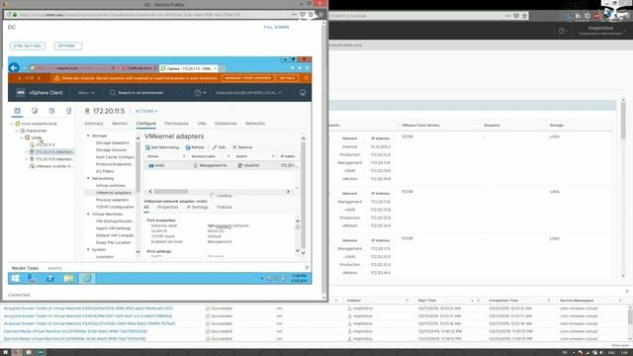
Task: Click the Refresh adapters toolbar button
Action: tap(195, 147)
